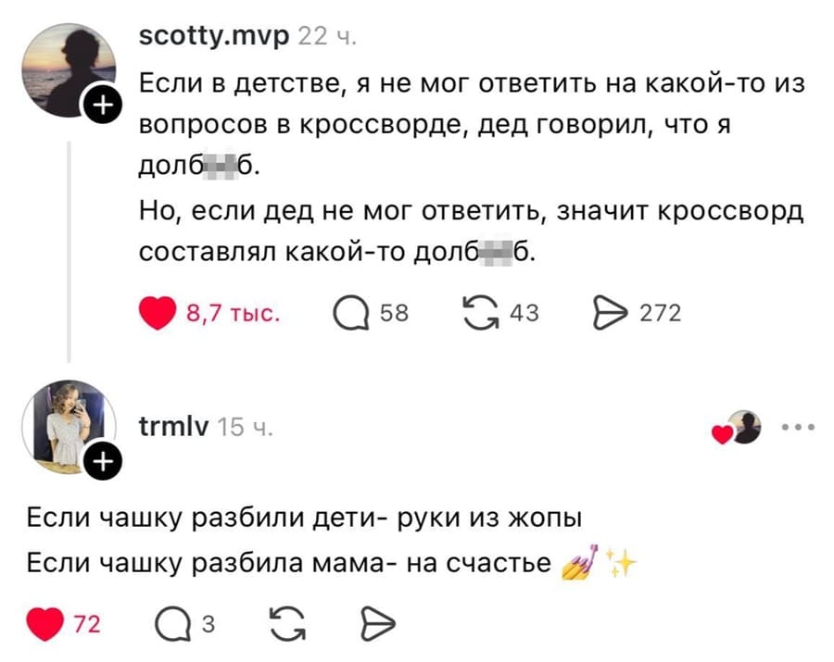Open replies to trmlv's comment
This screenshot has width=834, height=662.
tap(176, 621)
